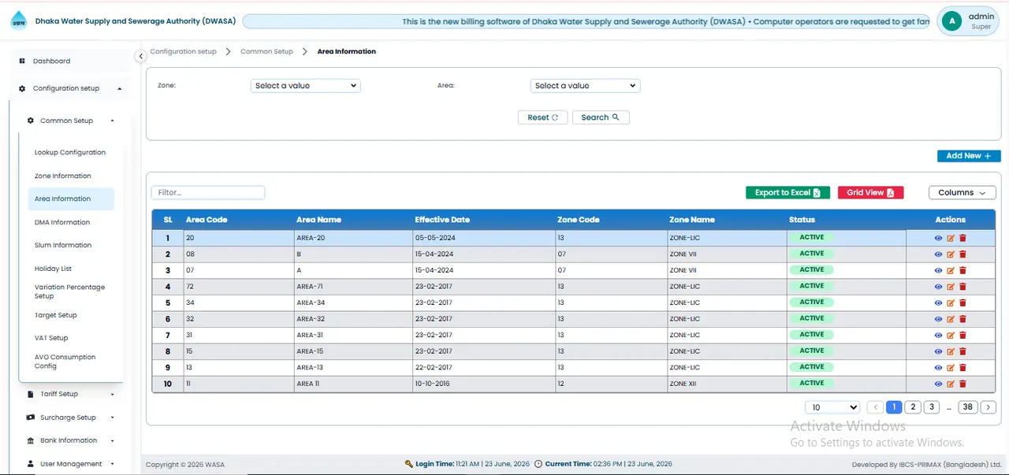Image resolution: width=1009 pixels, height=475 pixels.
Task: Delete the AREA-71 row
Action: coord(962,286)
